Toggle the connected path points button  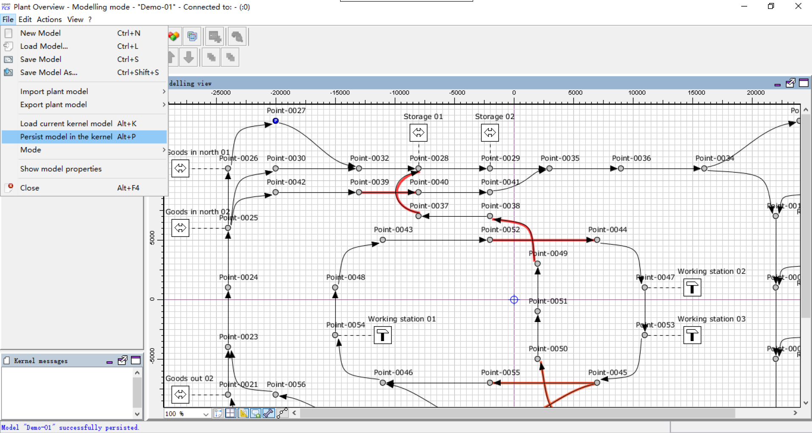[x=282, y=413]
